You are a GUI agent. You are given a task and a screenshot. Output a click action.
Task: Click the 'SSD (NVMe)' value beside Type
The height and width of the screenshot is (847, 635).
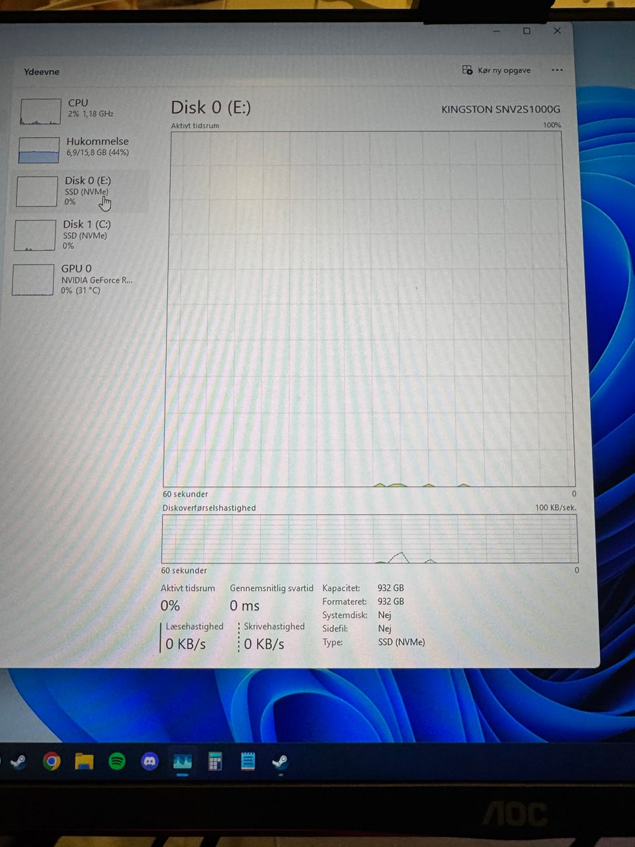click(x=402, y=642)
